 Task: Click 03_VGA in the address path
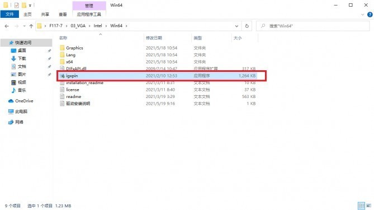point(78,26)
